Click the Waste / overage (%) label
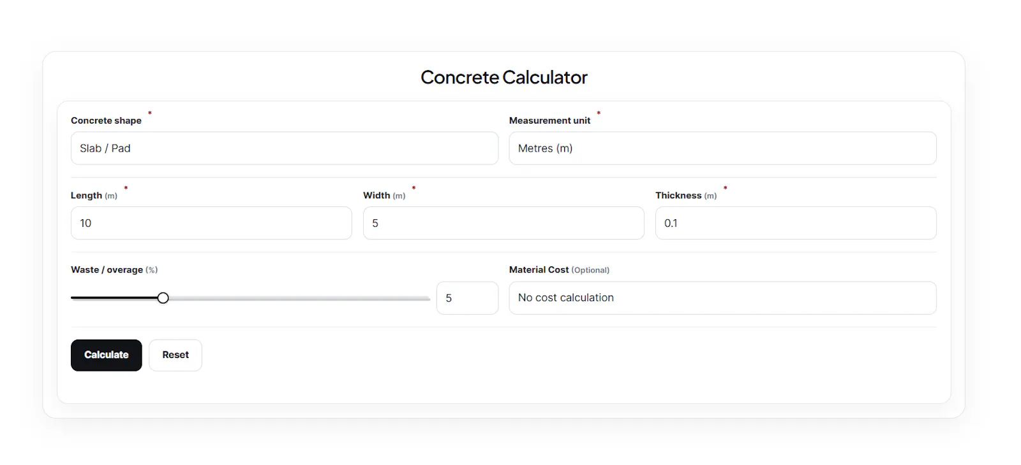This screenshot has width=1021, height=465. 114,270
